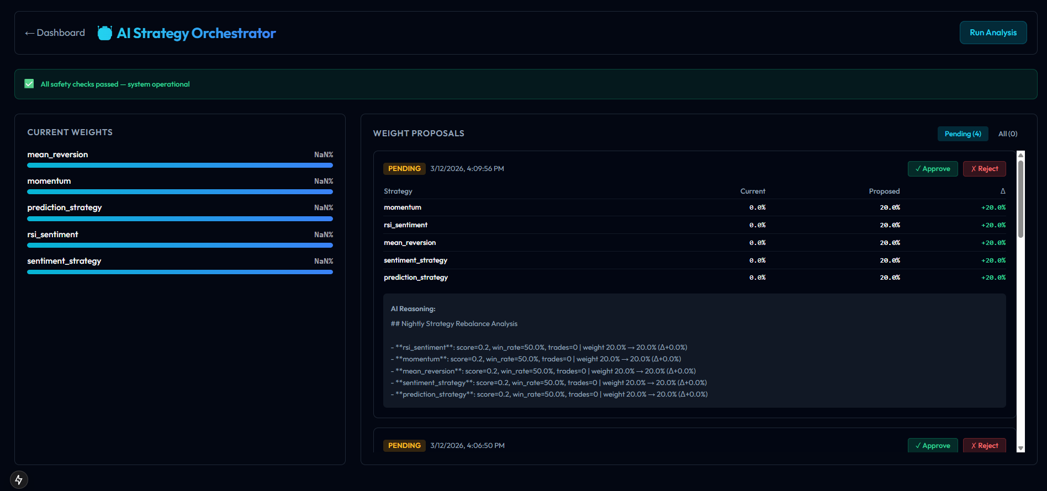The image size is (1047, 491).
Task: Click the mean_reversion weight bar
Action: (180, 165)
